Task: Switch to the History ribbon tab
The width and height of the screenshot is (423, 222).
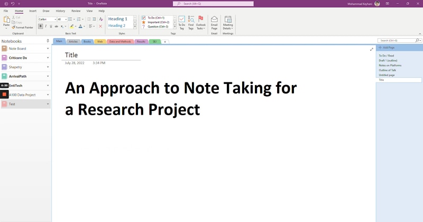Action: tap(60, 11)
